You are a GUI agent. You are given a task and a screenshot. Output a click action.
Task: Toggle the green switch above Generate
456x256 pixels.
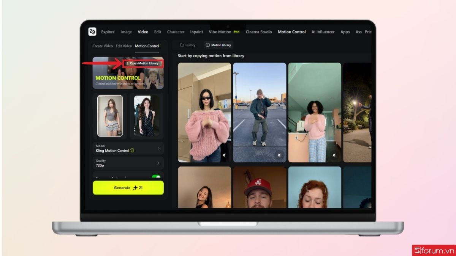156,177
